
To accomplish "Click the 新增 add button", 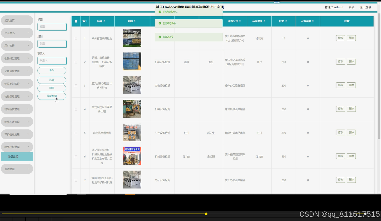I will click(x=52, y=80).
